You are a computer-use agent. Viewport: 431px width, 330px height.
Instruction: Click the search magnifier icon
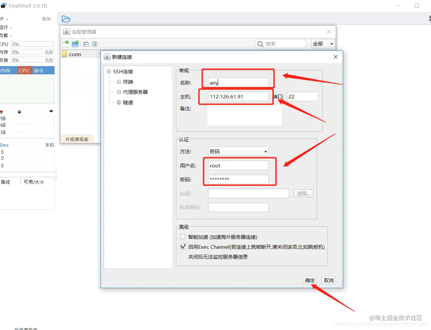[x=260, y=44]
